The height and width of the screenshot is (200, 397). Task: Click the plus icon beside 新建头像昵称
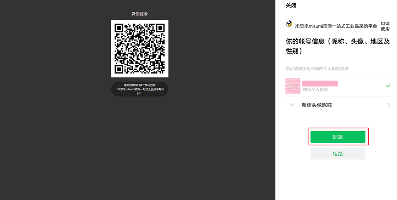pos(292,105)
